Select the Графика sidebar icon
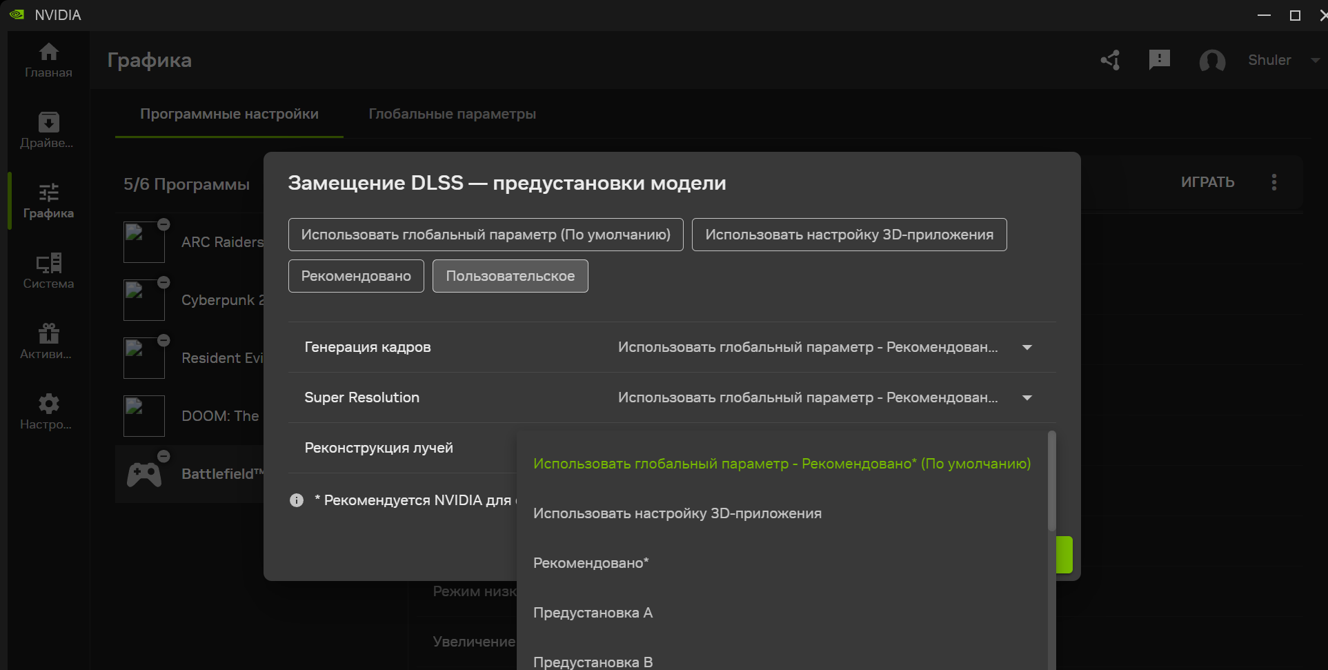 48,200
